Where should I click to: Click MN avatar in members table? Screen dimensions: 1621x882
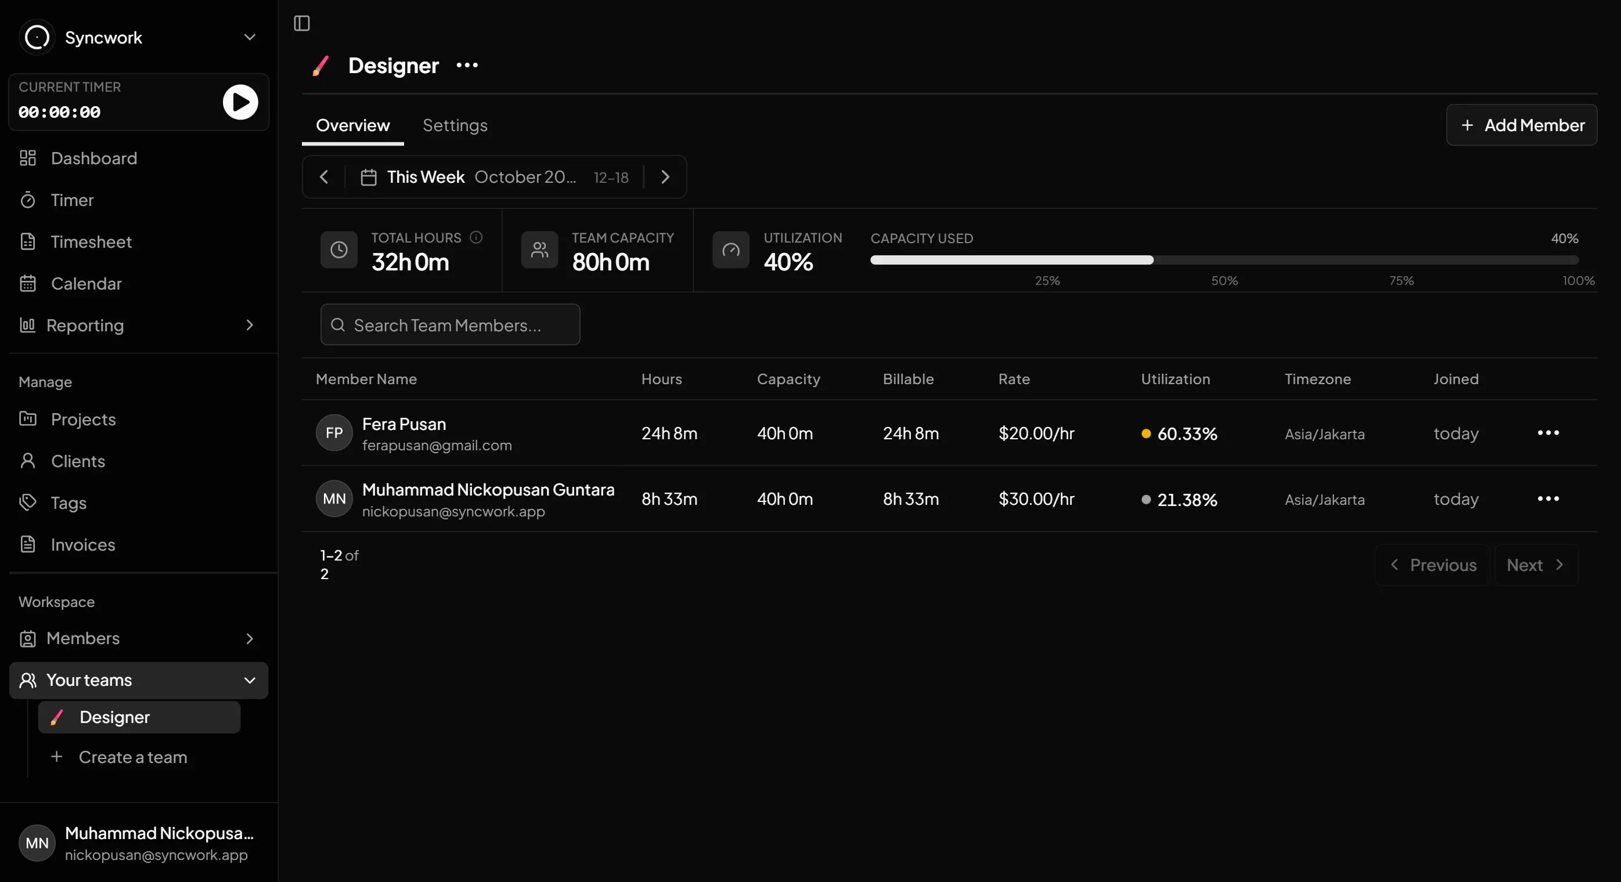(334, 499)
